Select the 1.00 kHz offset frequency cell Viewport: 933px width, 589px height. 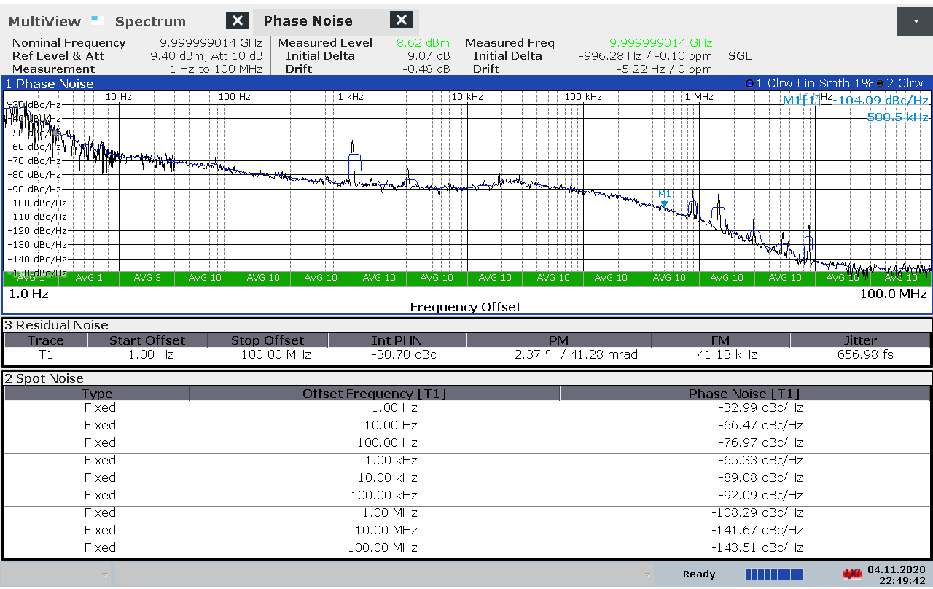[x=391, y=460]
